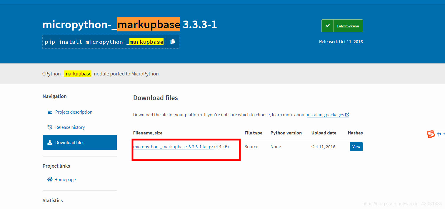Click the Python version column header
This screenshot has width=445, height=209.
(x=286, y=133)
